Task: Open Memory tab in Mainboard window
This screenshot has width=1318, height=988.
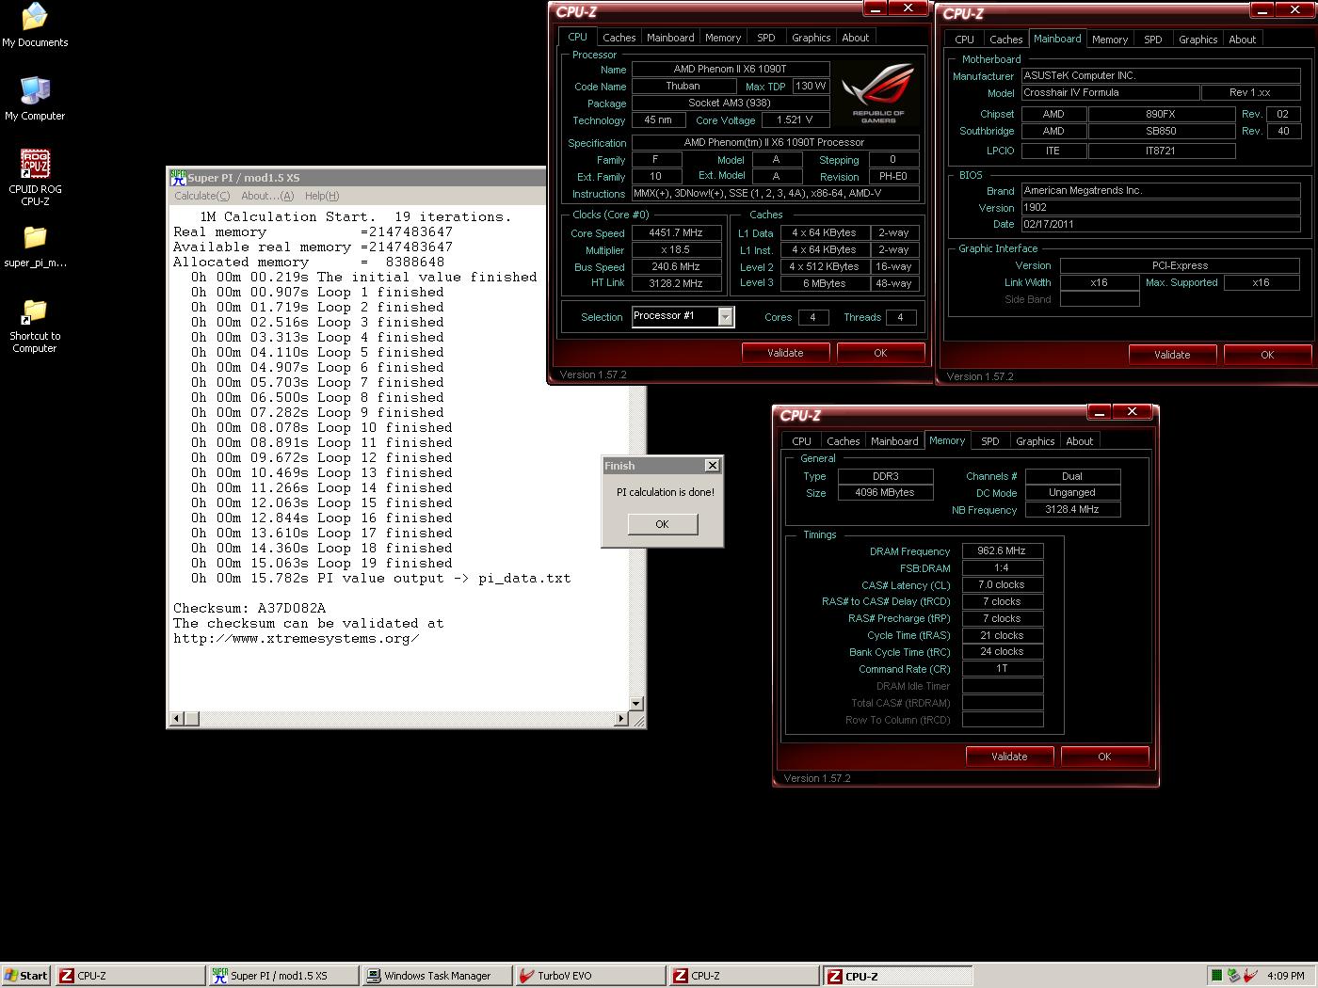Action: point(1110,40)
